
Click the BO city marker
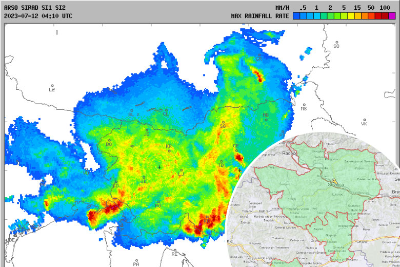coord(109,140)
